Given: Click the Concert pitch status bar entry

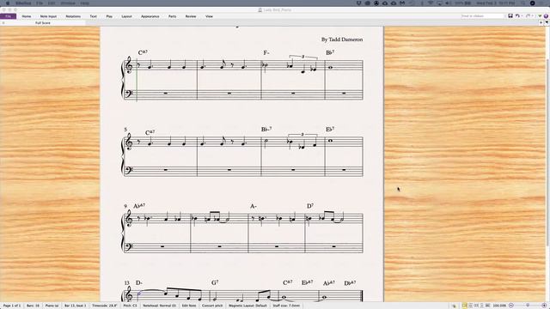Looking at the screenshot, I should tap(212, 306).
